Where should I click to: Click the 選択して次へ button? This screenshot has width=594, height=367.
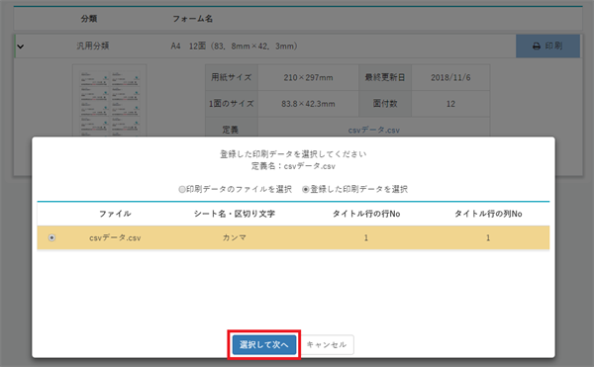click(264, 344)
